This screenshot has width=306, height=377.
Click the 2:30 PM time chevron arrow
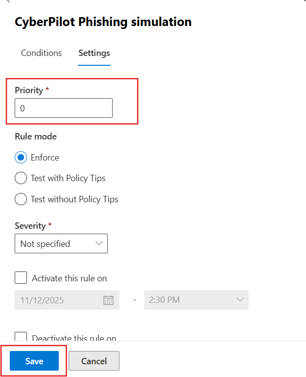point(240,300)
